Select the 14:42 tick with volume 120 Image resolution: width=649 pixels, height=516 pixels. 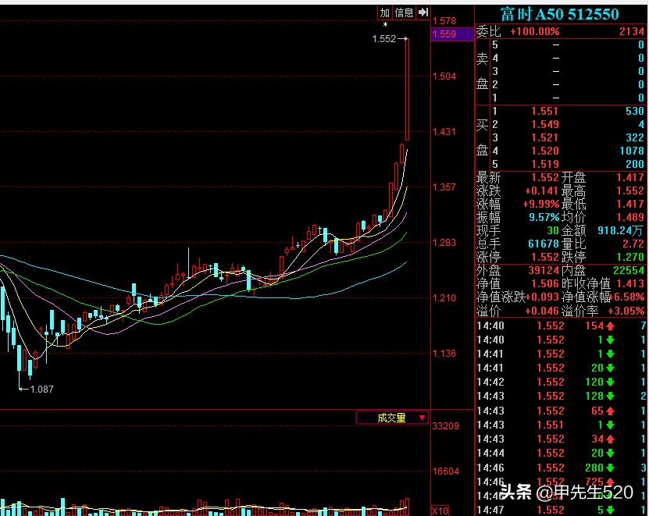pos(562,382)
